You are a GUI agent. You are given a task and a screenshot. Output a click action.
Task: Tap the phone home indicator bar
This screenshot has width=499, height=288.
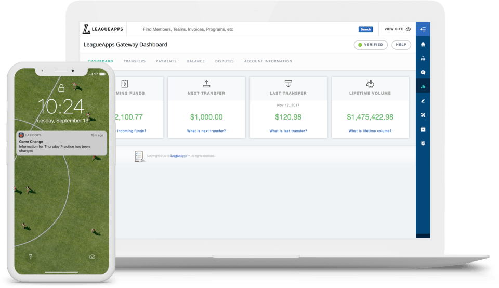pyautogui.click(x=61, y=272)
